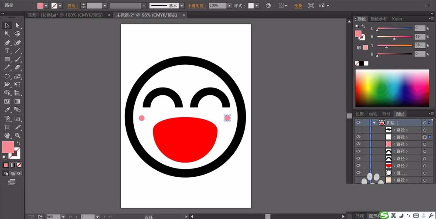Click the 变换 transform link
Screen dimensions: 436x219
click(x=298, y=6)
